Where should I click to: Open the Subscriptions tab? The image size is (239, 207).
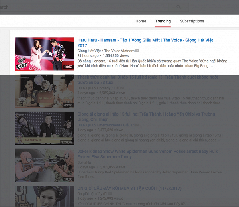(192, 21)
